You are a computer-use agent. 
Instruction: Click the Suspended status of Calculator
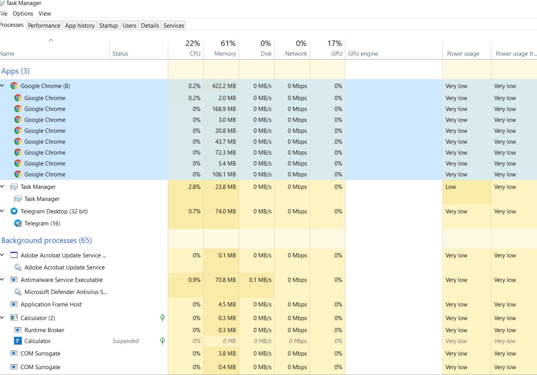click(125, 341)
